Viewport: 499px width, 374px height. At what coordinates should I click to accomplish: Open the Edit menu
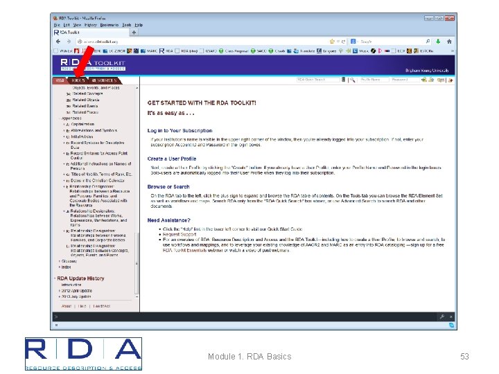pyautogui.click(x=67, y=25)
